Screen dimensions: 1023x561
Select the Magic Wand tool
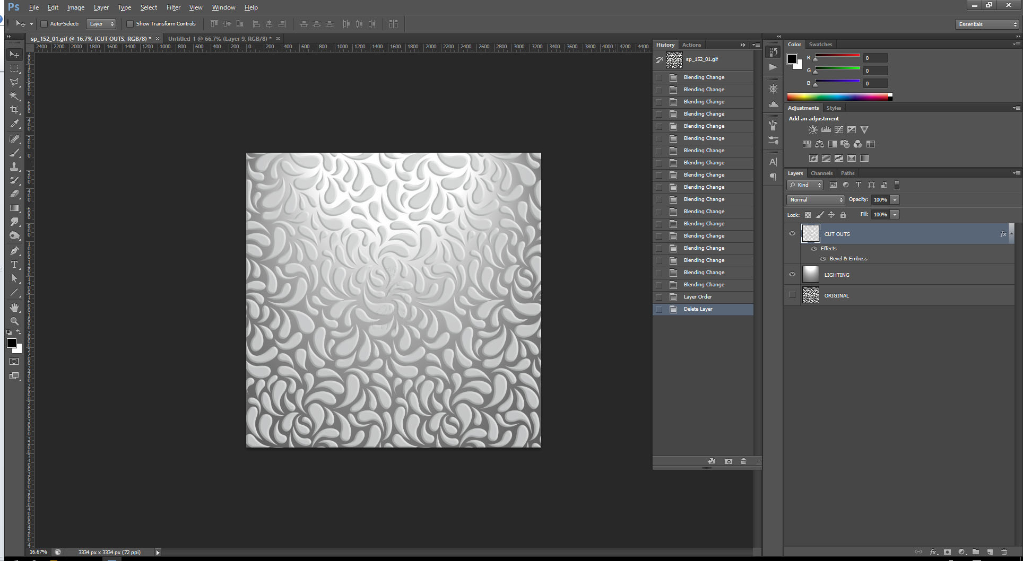coord(14,96)
